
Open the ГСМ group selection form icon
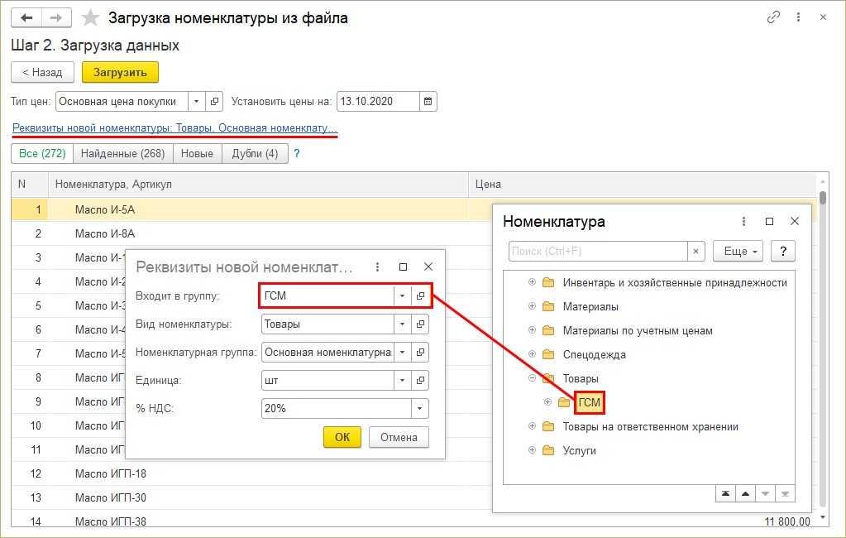(420, 295)
